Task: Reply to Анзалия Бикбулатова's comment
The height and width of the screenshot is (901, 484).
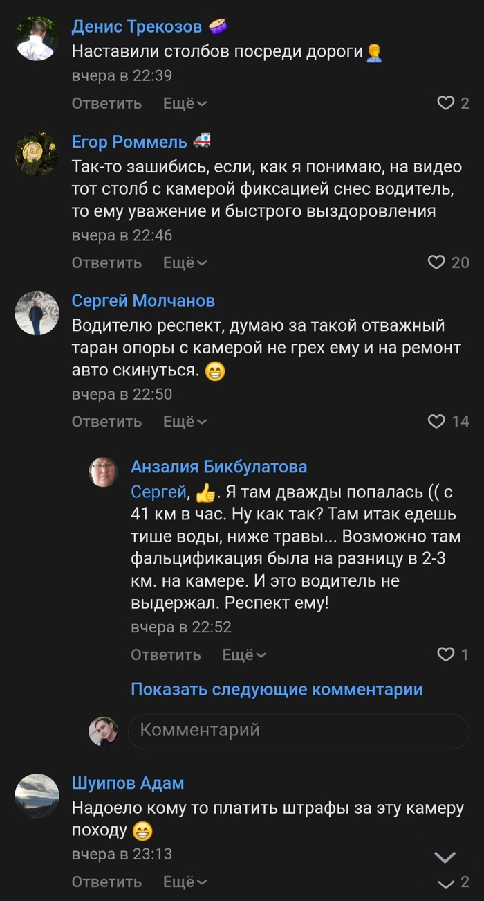Action: pos(166,654)
